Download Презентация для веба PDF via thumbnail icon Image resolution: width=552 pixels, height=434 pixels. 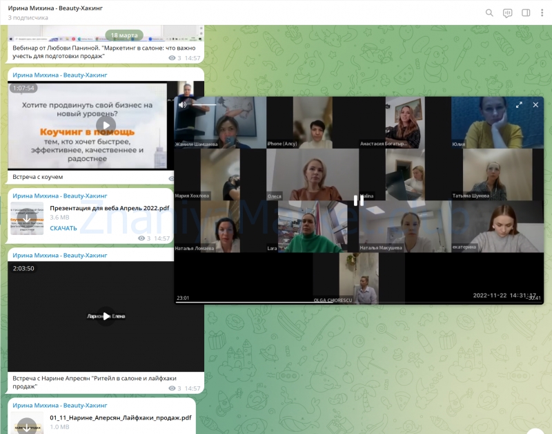point(27,218)
